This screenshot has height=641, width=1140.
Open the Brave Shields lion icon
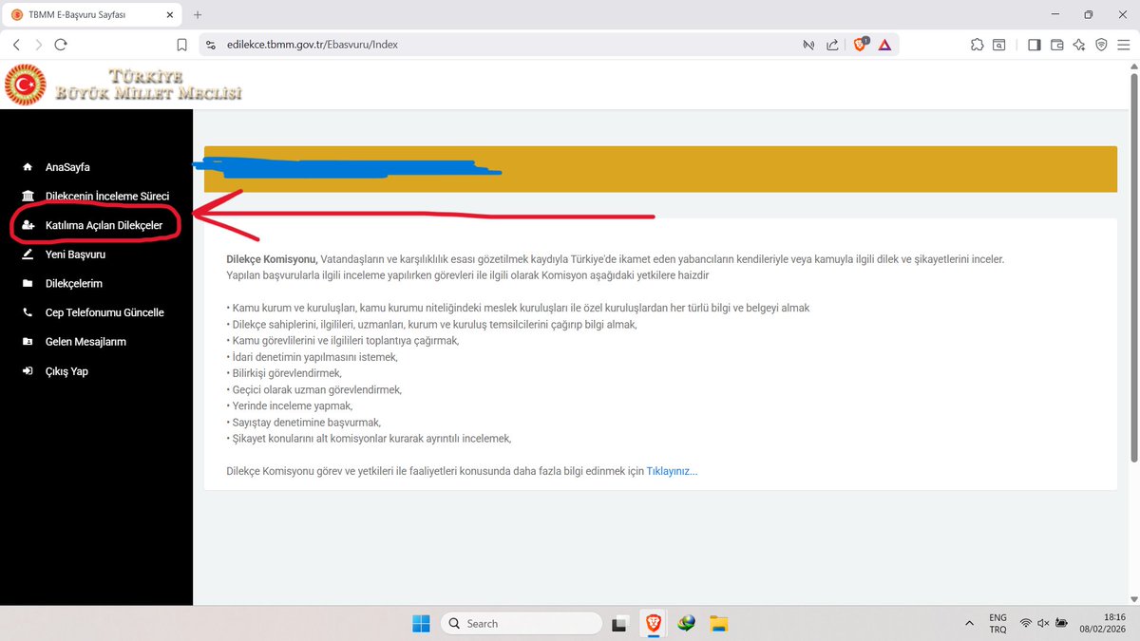point(861,45)
